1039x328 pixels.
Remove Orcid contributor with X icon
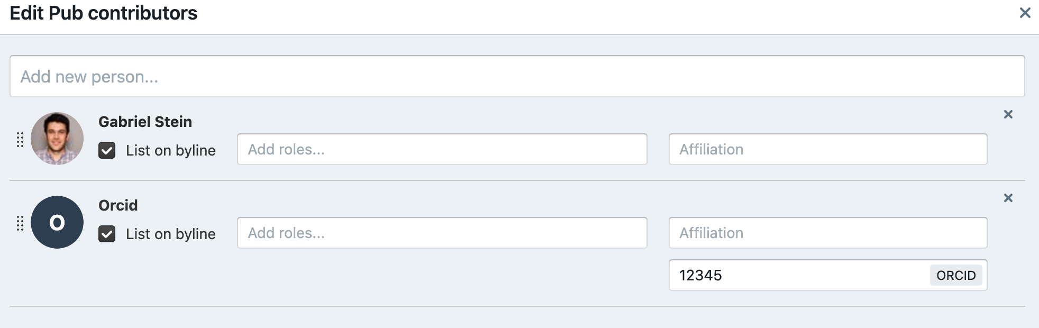[x=1008, y=198]
